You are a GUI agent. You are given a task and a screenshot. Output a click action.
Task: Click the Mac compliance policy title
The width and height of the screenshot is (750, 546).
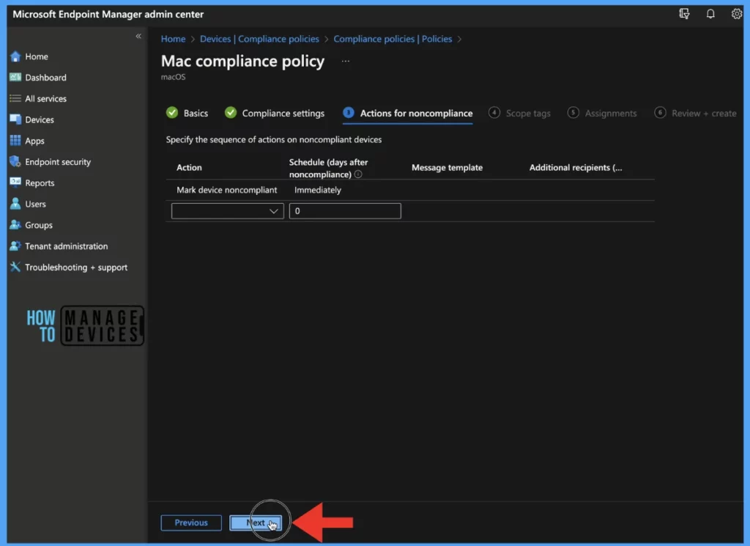[x=242, y=62]
